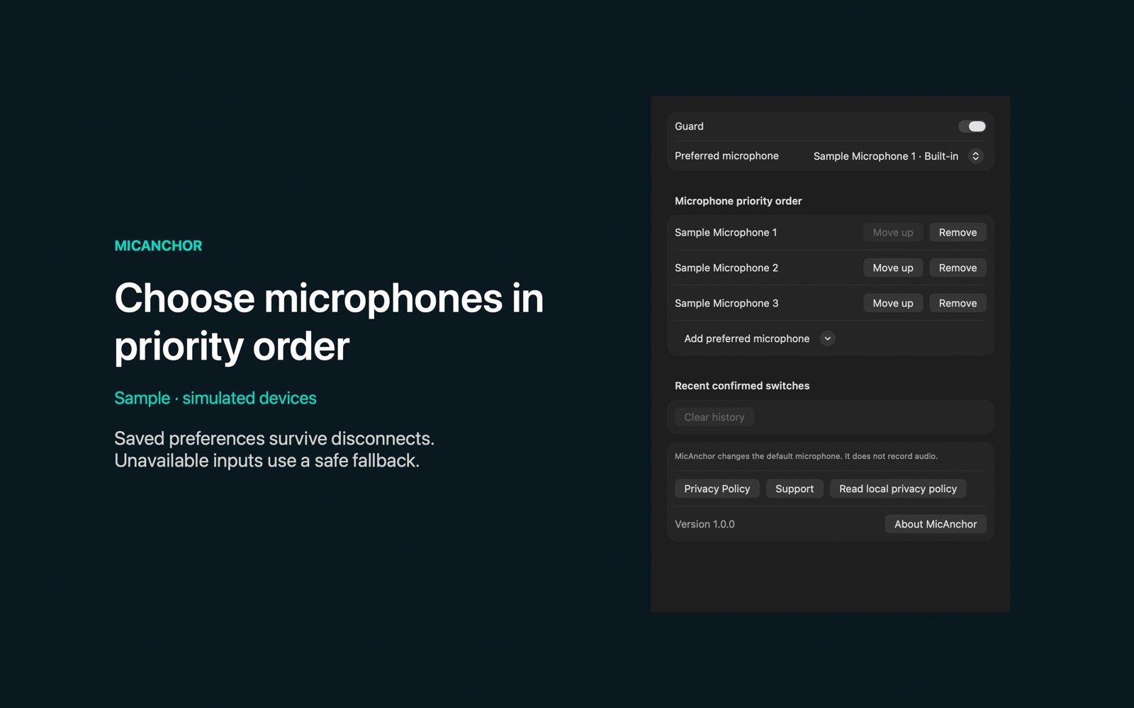Click the Guard row label

pyautogui.click(x=689, y=126)
